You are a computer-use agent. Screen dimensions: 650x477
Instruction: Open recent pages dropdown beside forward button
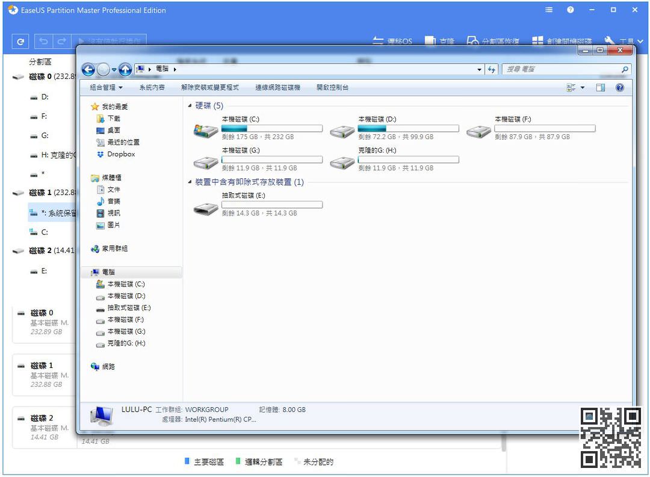[x=114, y=70]
